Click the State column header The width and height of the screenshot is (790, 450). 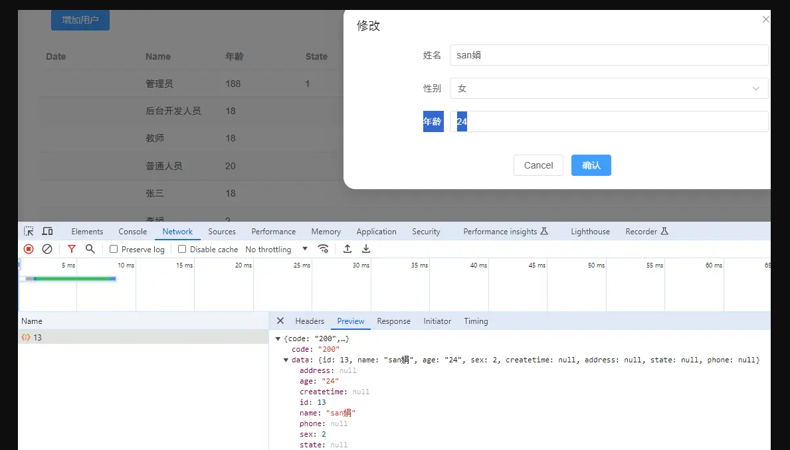(x=316, y=56)
